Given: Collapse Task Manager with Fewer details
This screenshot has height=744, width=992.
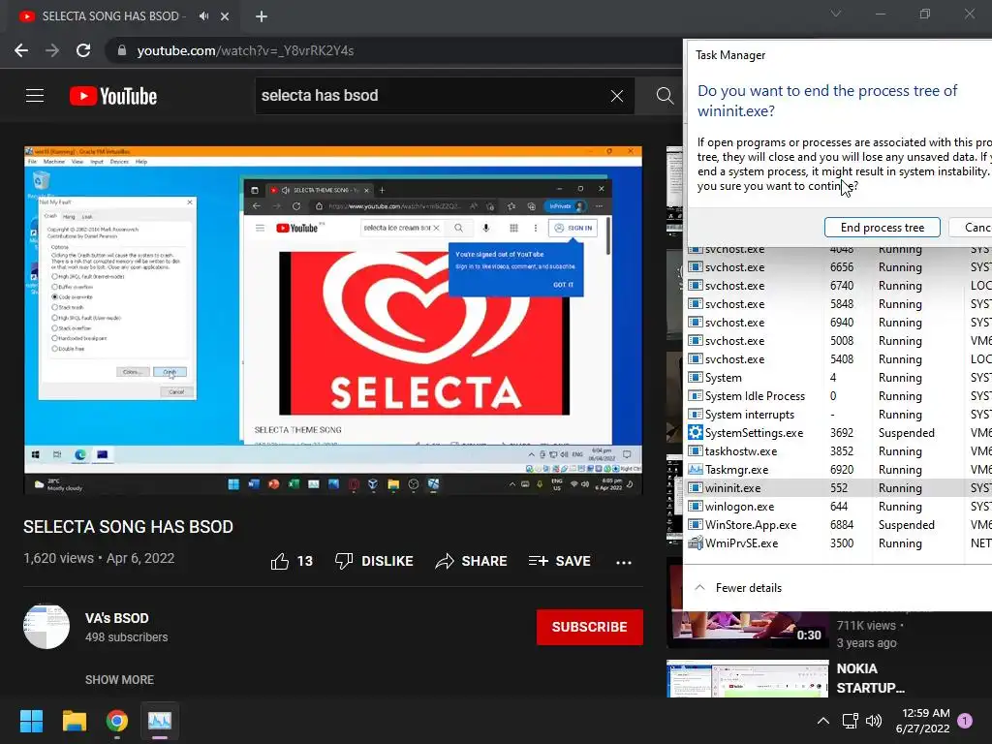Looking at the screenshot, I should point(738,588).
